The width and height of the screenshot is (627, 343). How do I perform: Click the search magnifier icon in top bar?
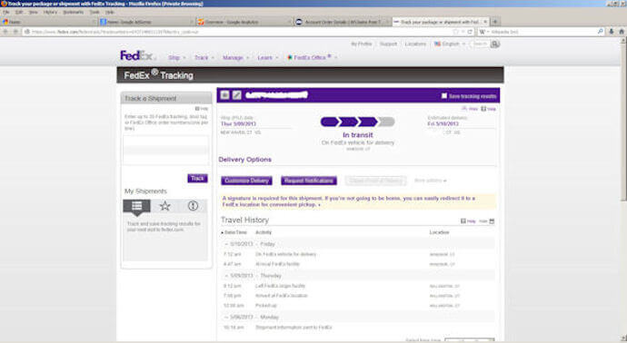[x=495, y=44]
